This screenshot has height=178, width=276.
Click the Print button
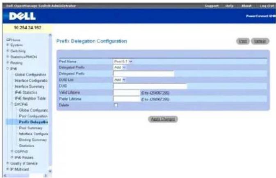click(x=243, y=41)
